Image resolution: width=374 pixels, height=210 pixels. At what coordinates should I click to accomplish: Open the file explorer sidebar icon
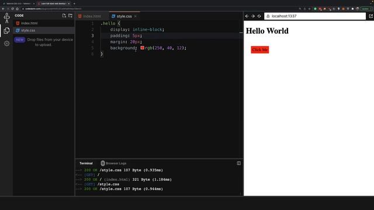(x=6, y=30)
